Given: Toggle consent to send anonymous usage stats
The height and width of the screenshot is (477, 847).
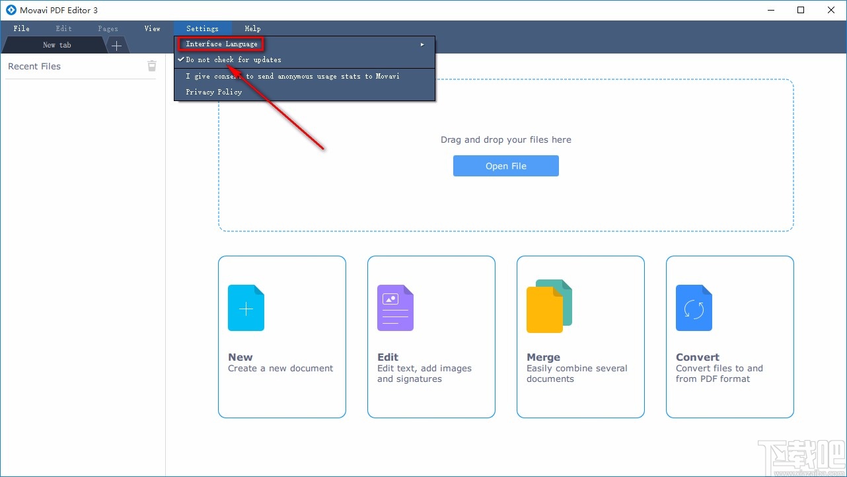Looking at the screenshot, I should click(305, 76).
